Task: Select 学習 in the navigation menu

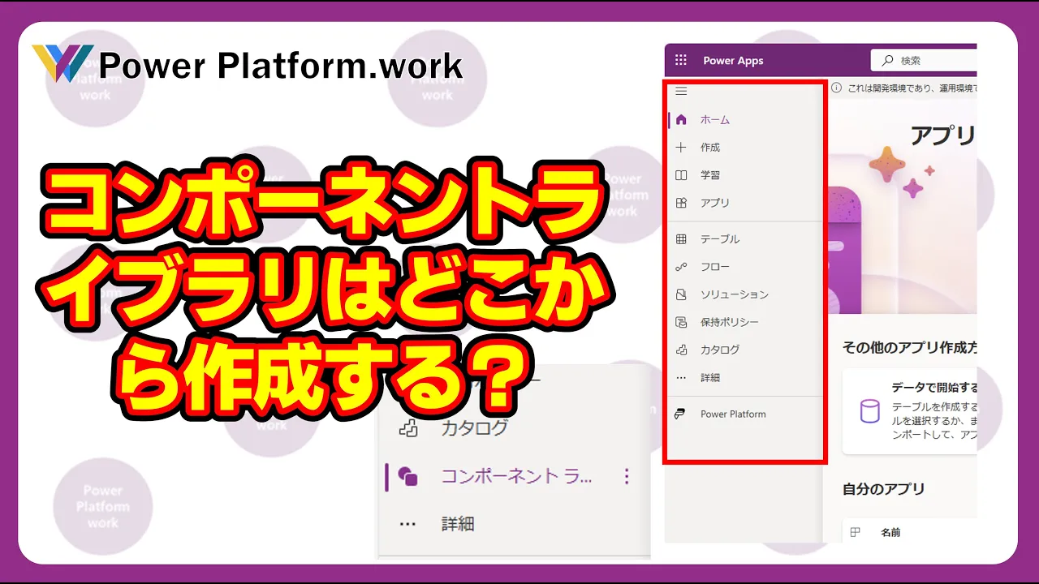Action: pos(710,175)
